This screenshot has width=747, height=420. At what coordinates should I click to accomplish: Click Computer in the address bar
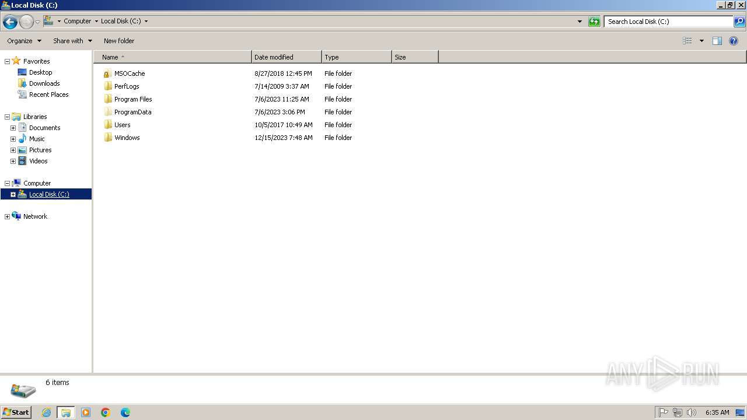pyautogui.click(x=78, y=21)
